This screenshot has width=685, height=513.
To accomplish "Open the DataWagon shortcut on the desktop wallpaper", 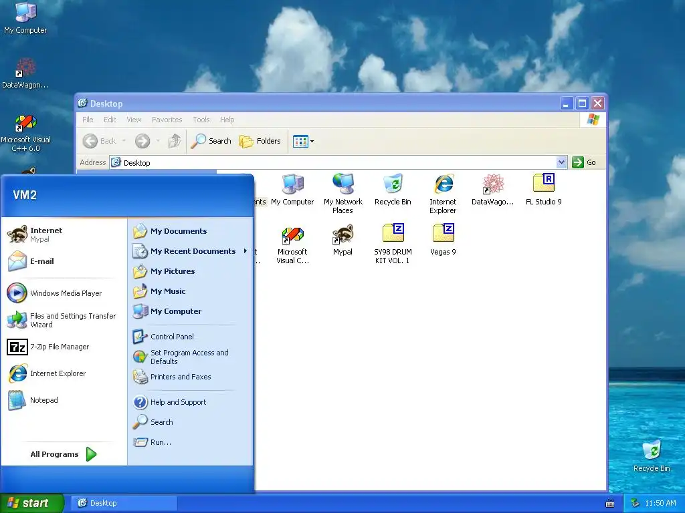I will coord(25,73).
